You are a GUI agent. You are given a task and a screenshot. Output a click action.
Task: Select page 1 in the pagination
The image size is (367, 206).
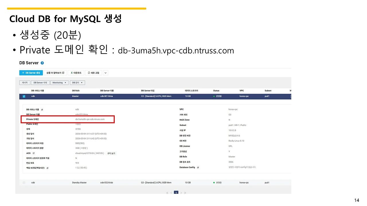[176, 193]
